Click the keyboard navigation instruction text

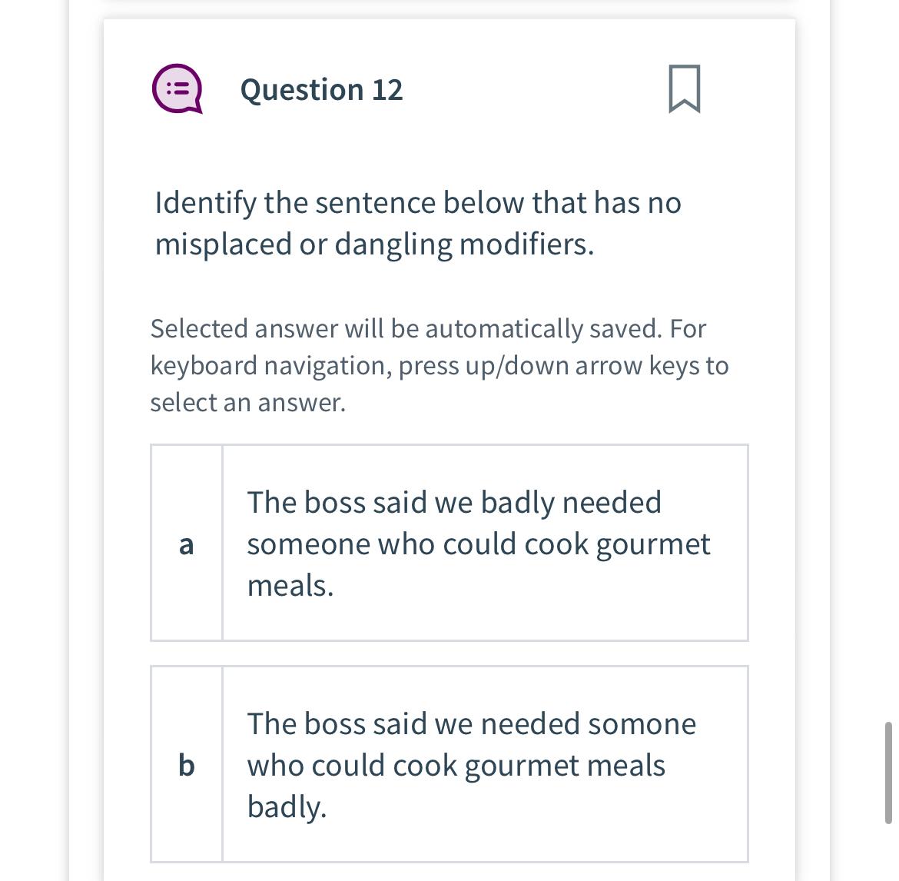[440, 365]
